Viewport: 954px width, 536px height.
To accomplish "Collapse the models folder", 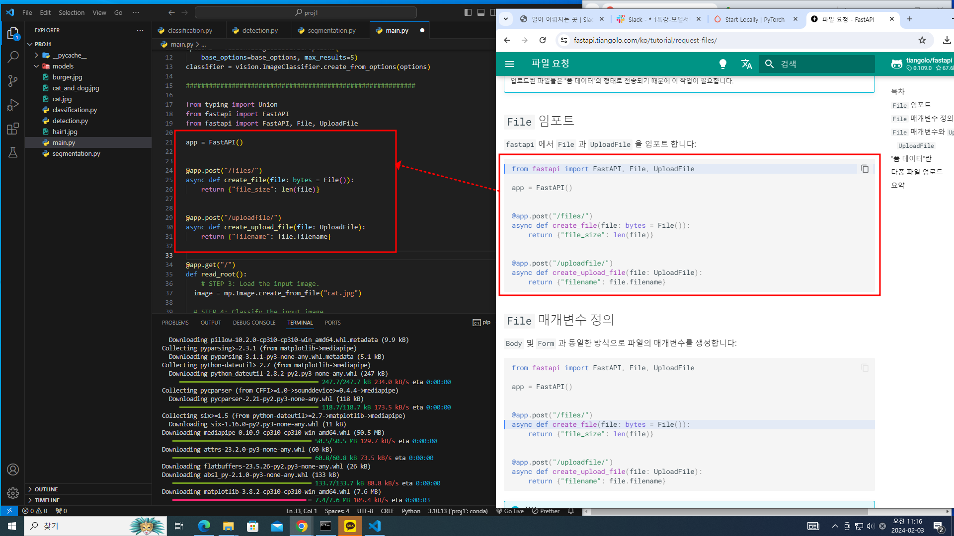I will point(63,66).
